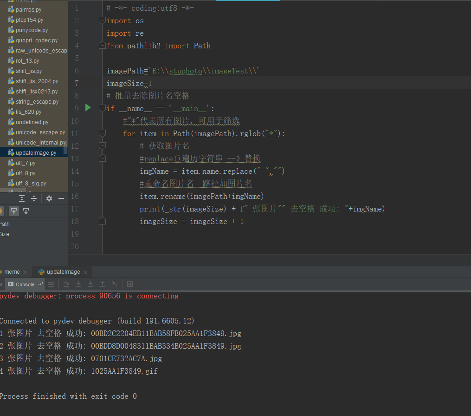Screen dimensions: 471x416
Task: Open shift_jis.py in the file list
Action: click(x=29, y=71)
